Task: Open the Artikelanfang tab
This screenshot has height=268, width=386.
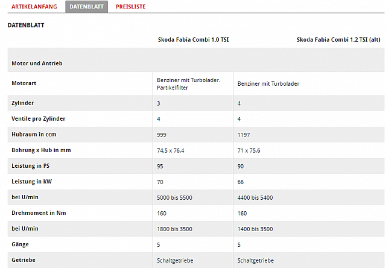Action: [x=34, y=7]
